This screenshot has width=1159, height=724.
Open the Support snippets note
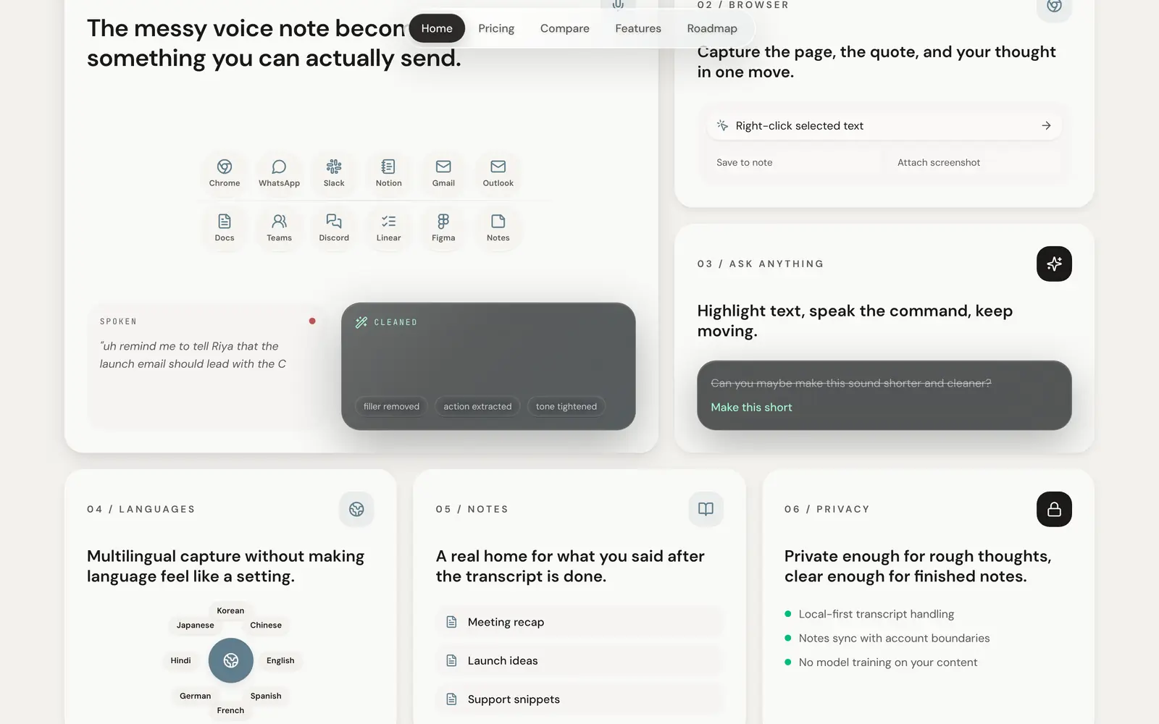click(x=579, y=699)
